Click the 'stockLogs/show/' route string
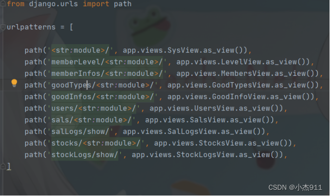 85,155
